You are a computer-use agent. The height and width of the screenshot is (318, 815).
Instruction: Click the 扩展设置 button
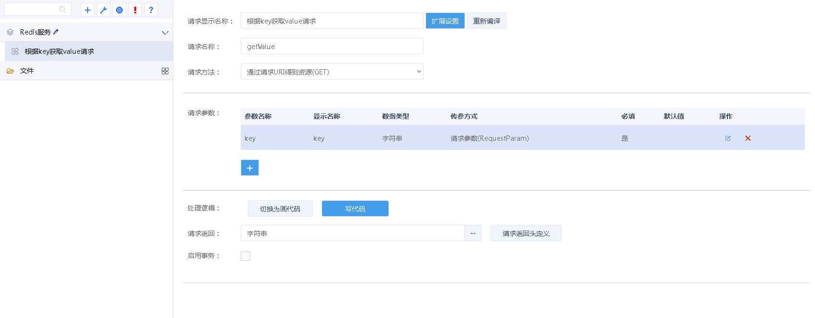tap(445, 21)
